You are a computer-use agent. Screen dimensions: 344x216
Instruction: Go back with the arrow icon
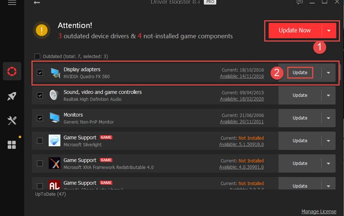37,3
